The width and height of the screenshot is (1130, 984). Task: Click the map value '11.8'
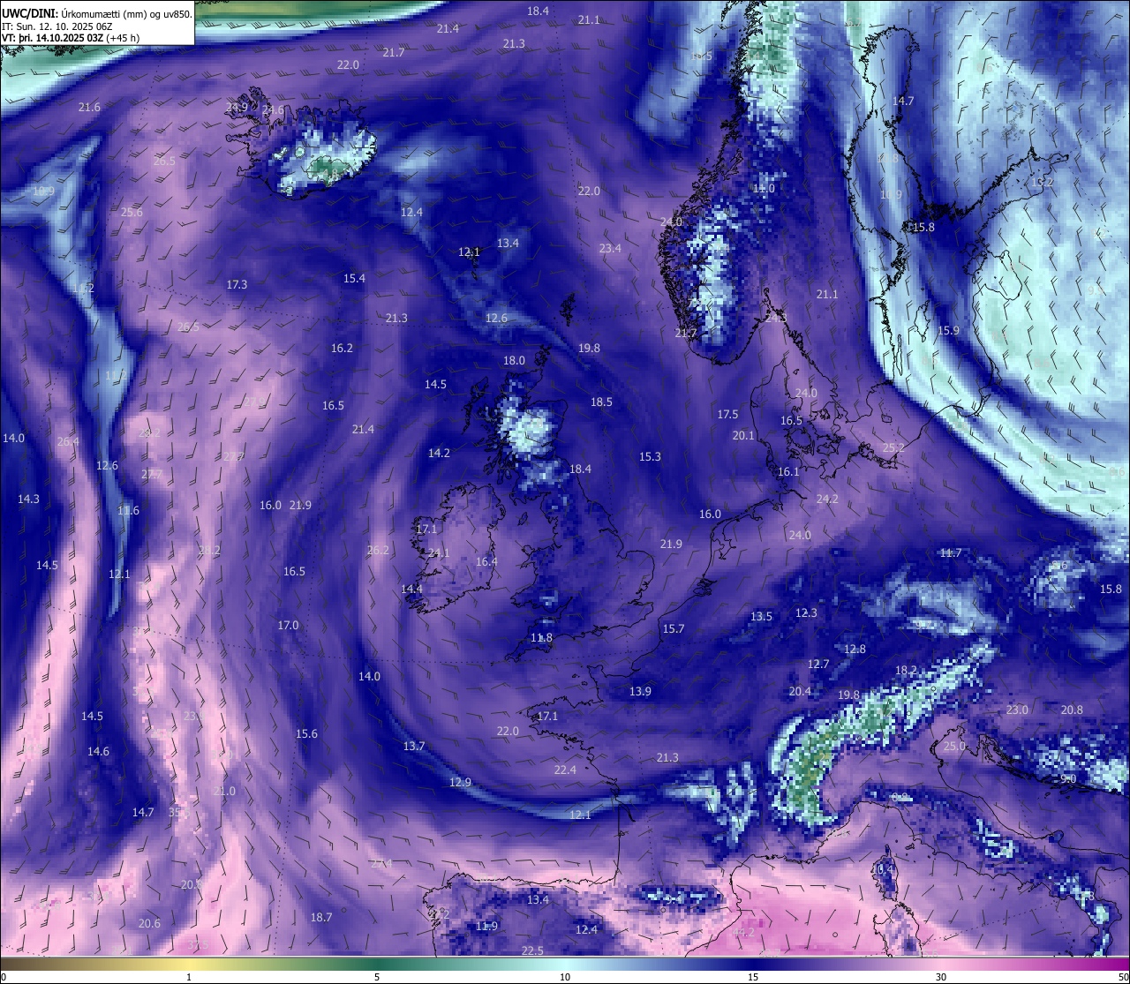pos(541,638)
